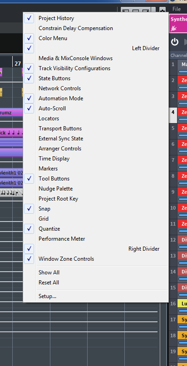Viewport: 187px width, 366px height.
Task: Click the blue level bar of channel 2
Action: (182, 88)
